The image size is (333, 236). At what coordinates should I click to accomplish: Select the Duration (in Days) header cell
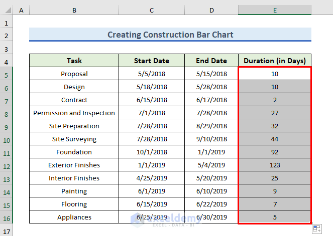275,61
